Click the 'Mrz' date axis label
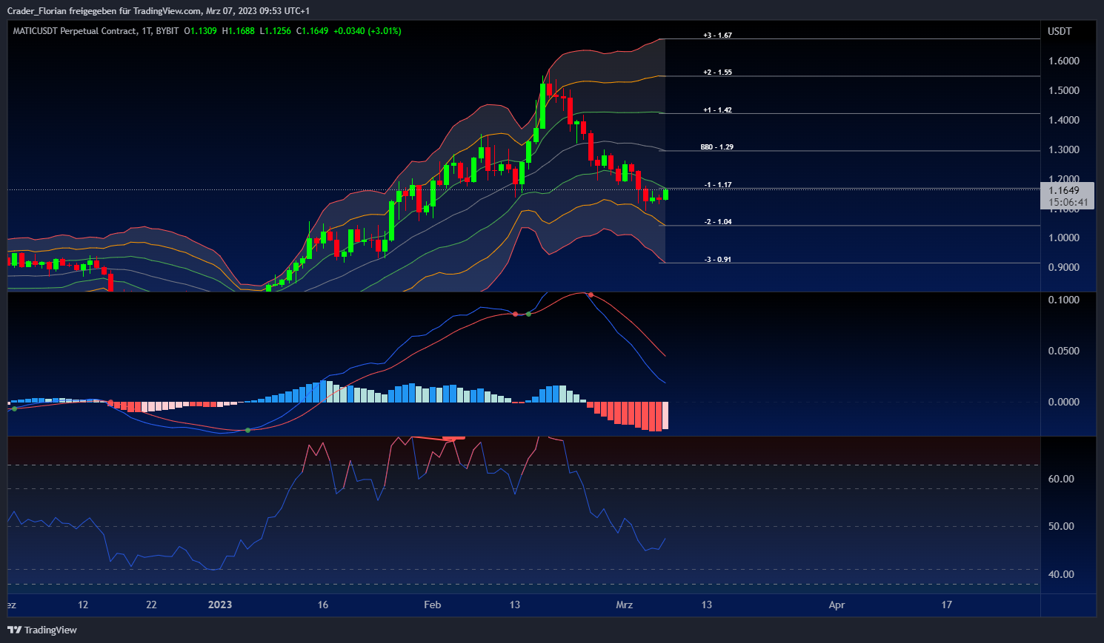Screen dimensions: 1104x643 (x=625, y=605)
